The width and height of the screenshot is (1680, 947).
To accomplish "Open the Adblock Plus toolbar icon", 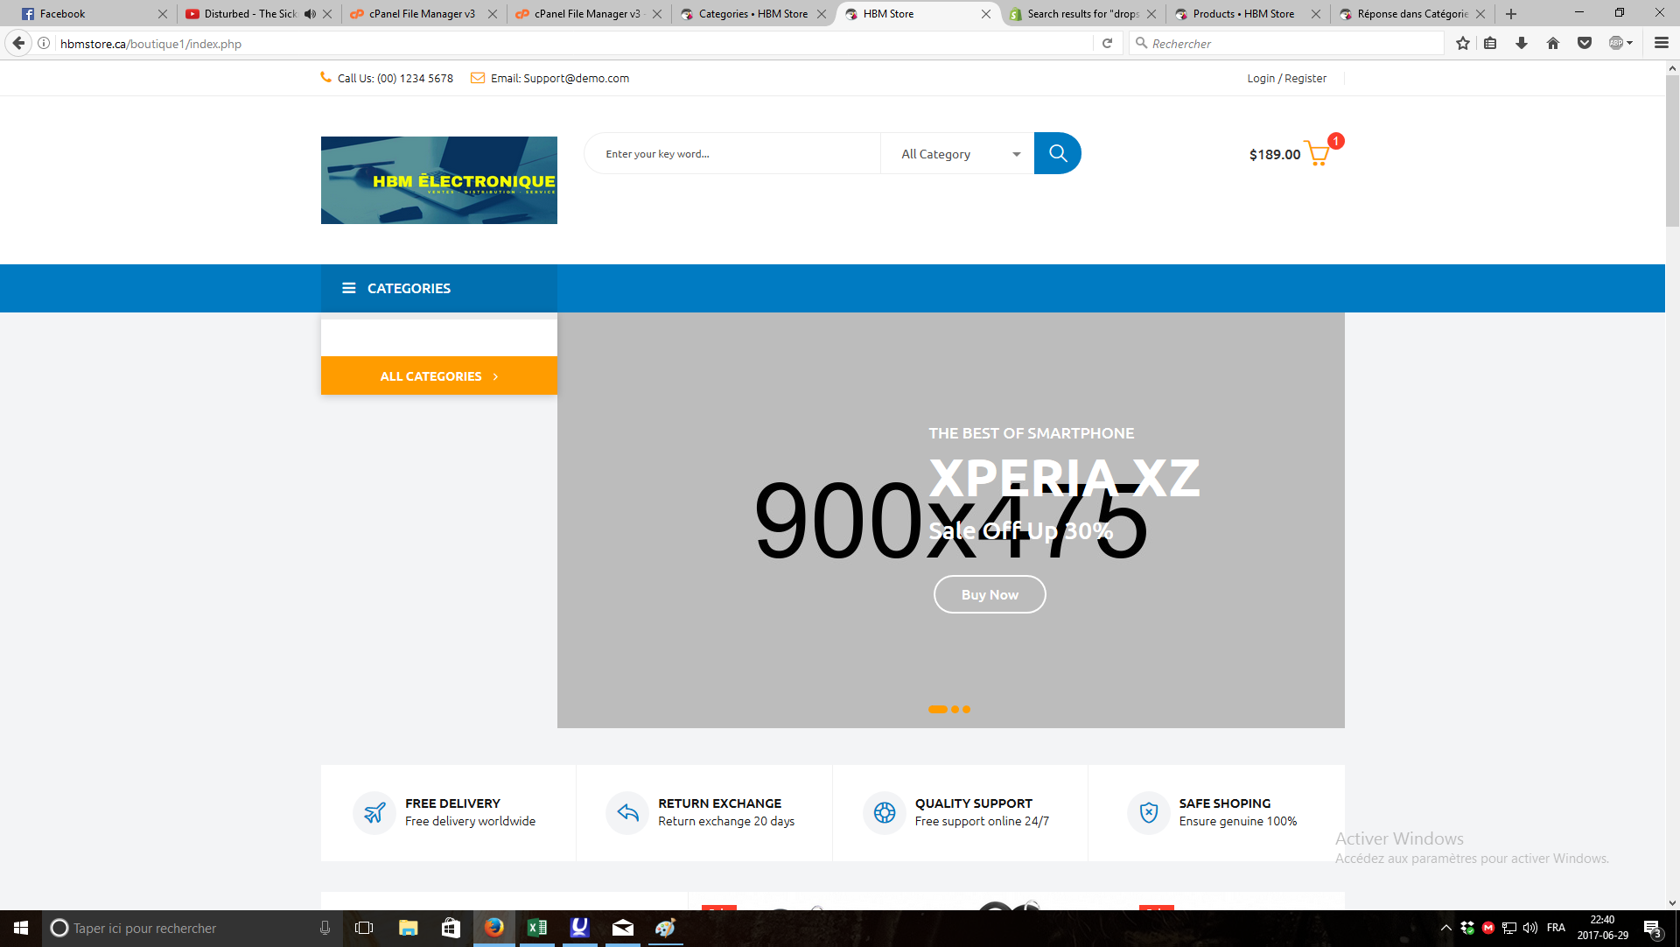I will click(x=1620, y=43).
